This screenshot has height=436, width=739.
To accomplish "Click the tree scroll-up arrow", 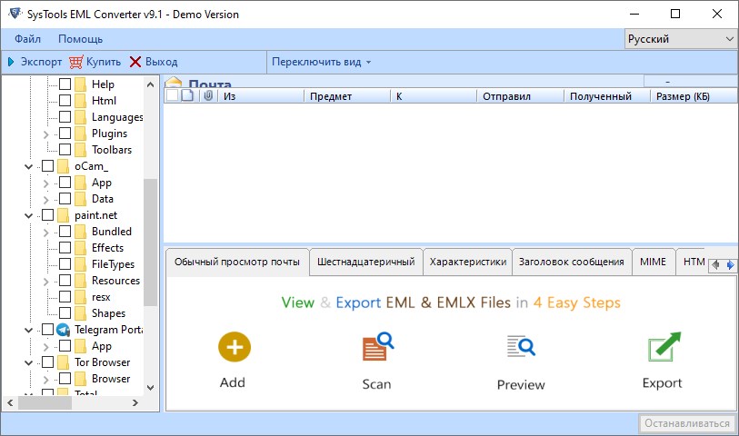I will point(150,84).
